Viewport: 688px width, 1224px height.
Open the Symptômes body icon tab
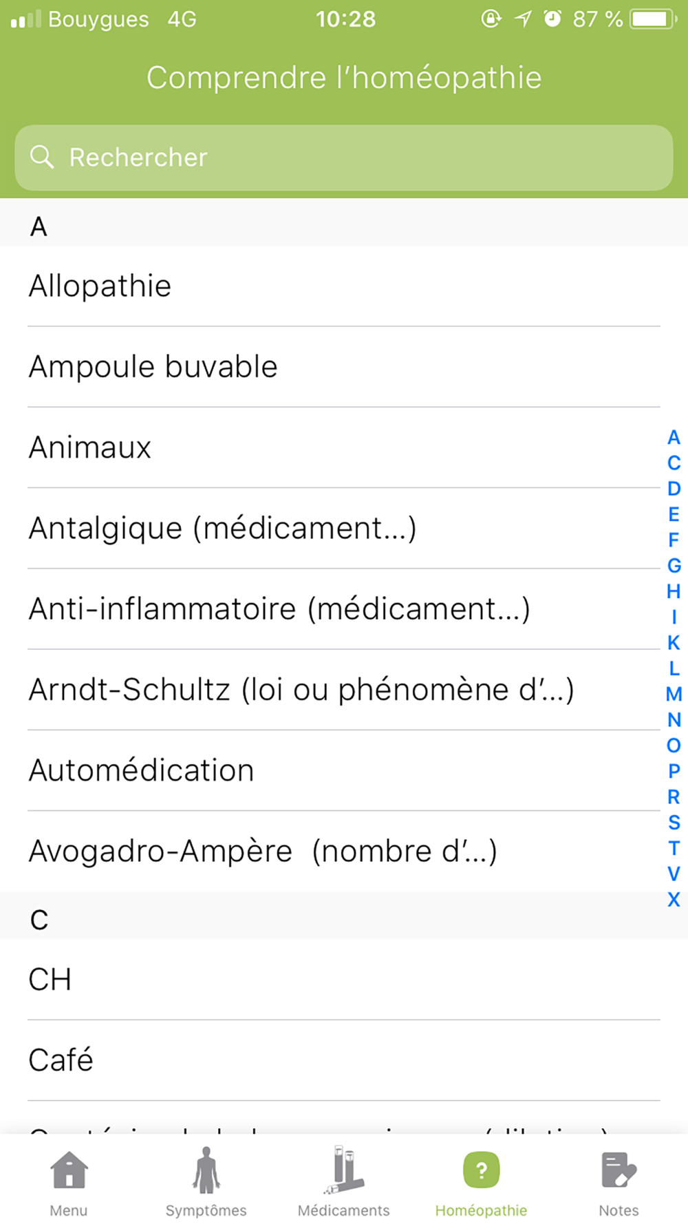206,1170
